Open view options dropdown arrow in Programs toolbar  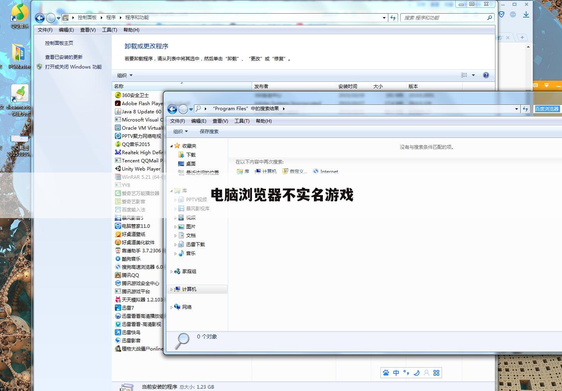[473, 75]
